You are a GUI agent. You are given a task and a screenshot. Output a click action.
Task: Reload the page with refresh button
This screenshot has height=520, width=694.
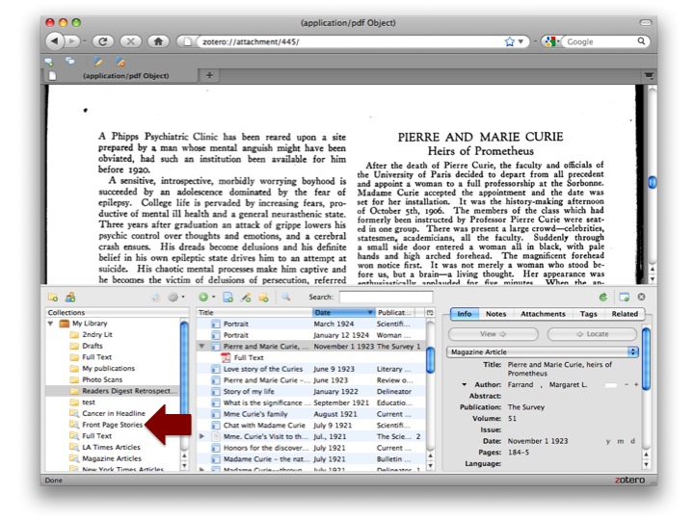click(103, 41)
